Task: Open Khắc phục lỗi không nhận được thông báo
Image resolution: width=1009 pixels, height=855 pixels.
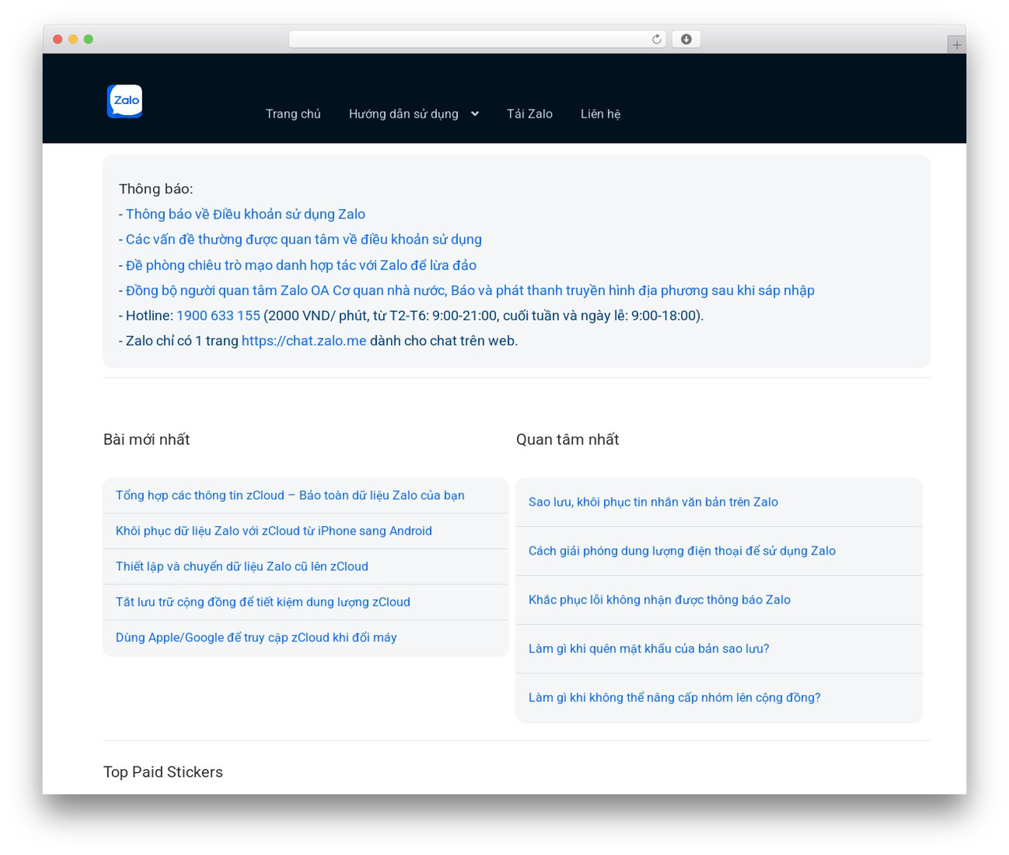Action: 660,599
